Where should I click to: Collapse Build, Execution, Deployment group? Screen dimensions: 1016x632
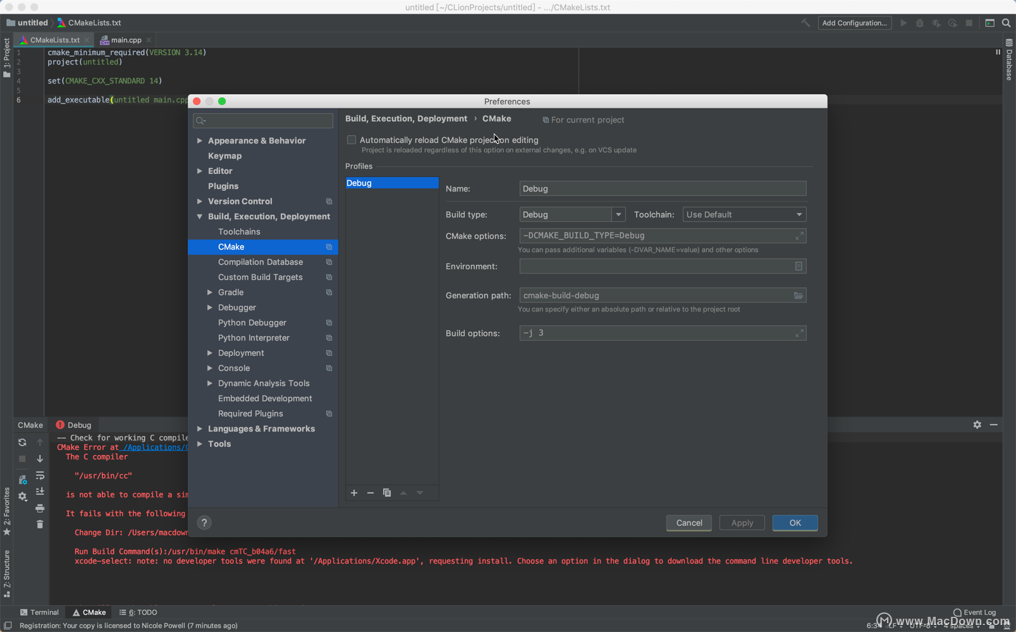point(200,216)
